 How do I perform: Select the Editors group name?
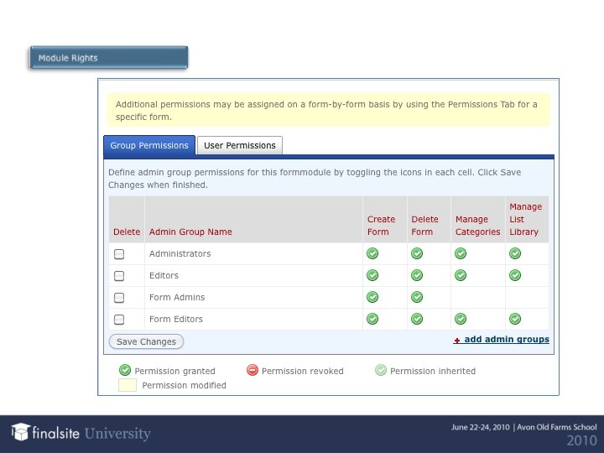click(x=164, y=276)
